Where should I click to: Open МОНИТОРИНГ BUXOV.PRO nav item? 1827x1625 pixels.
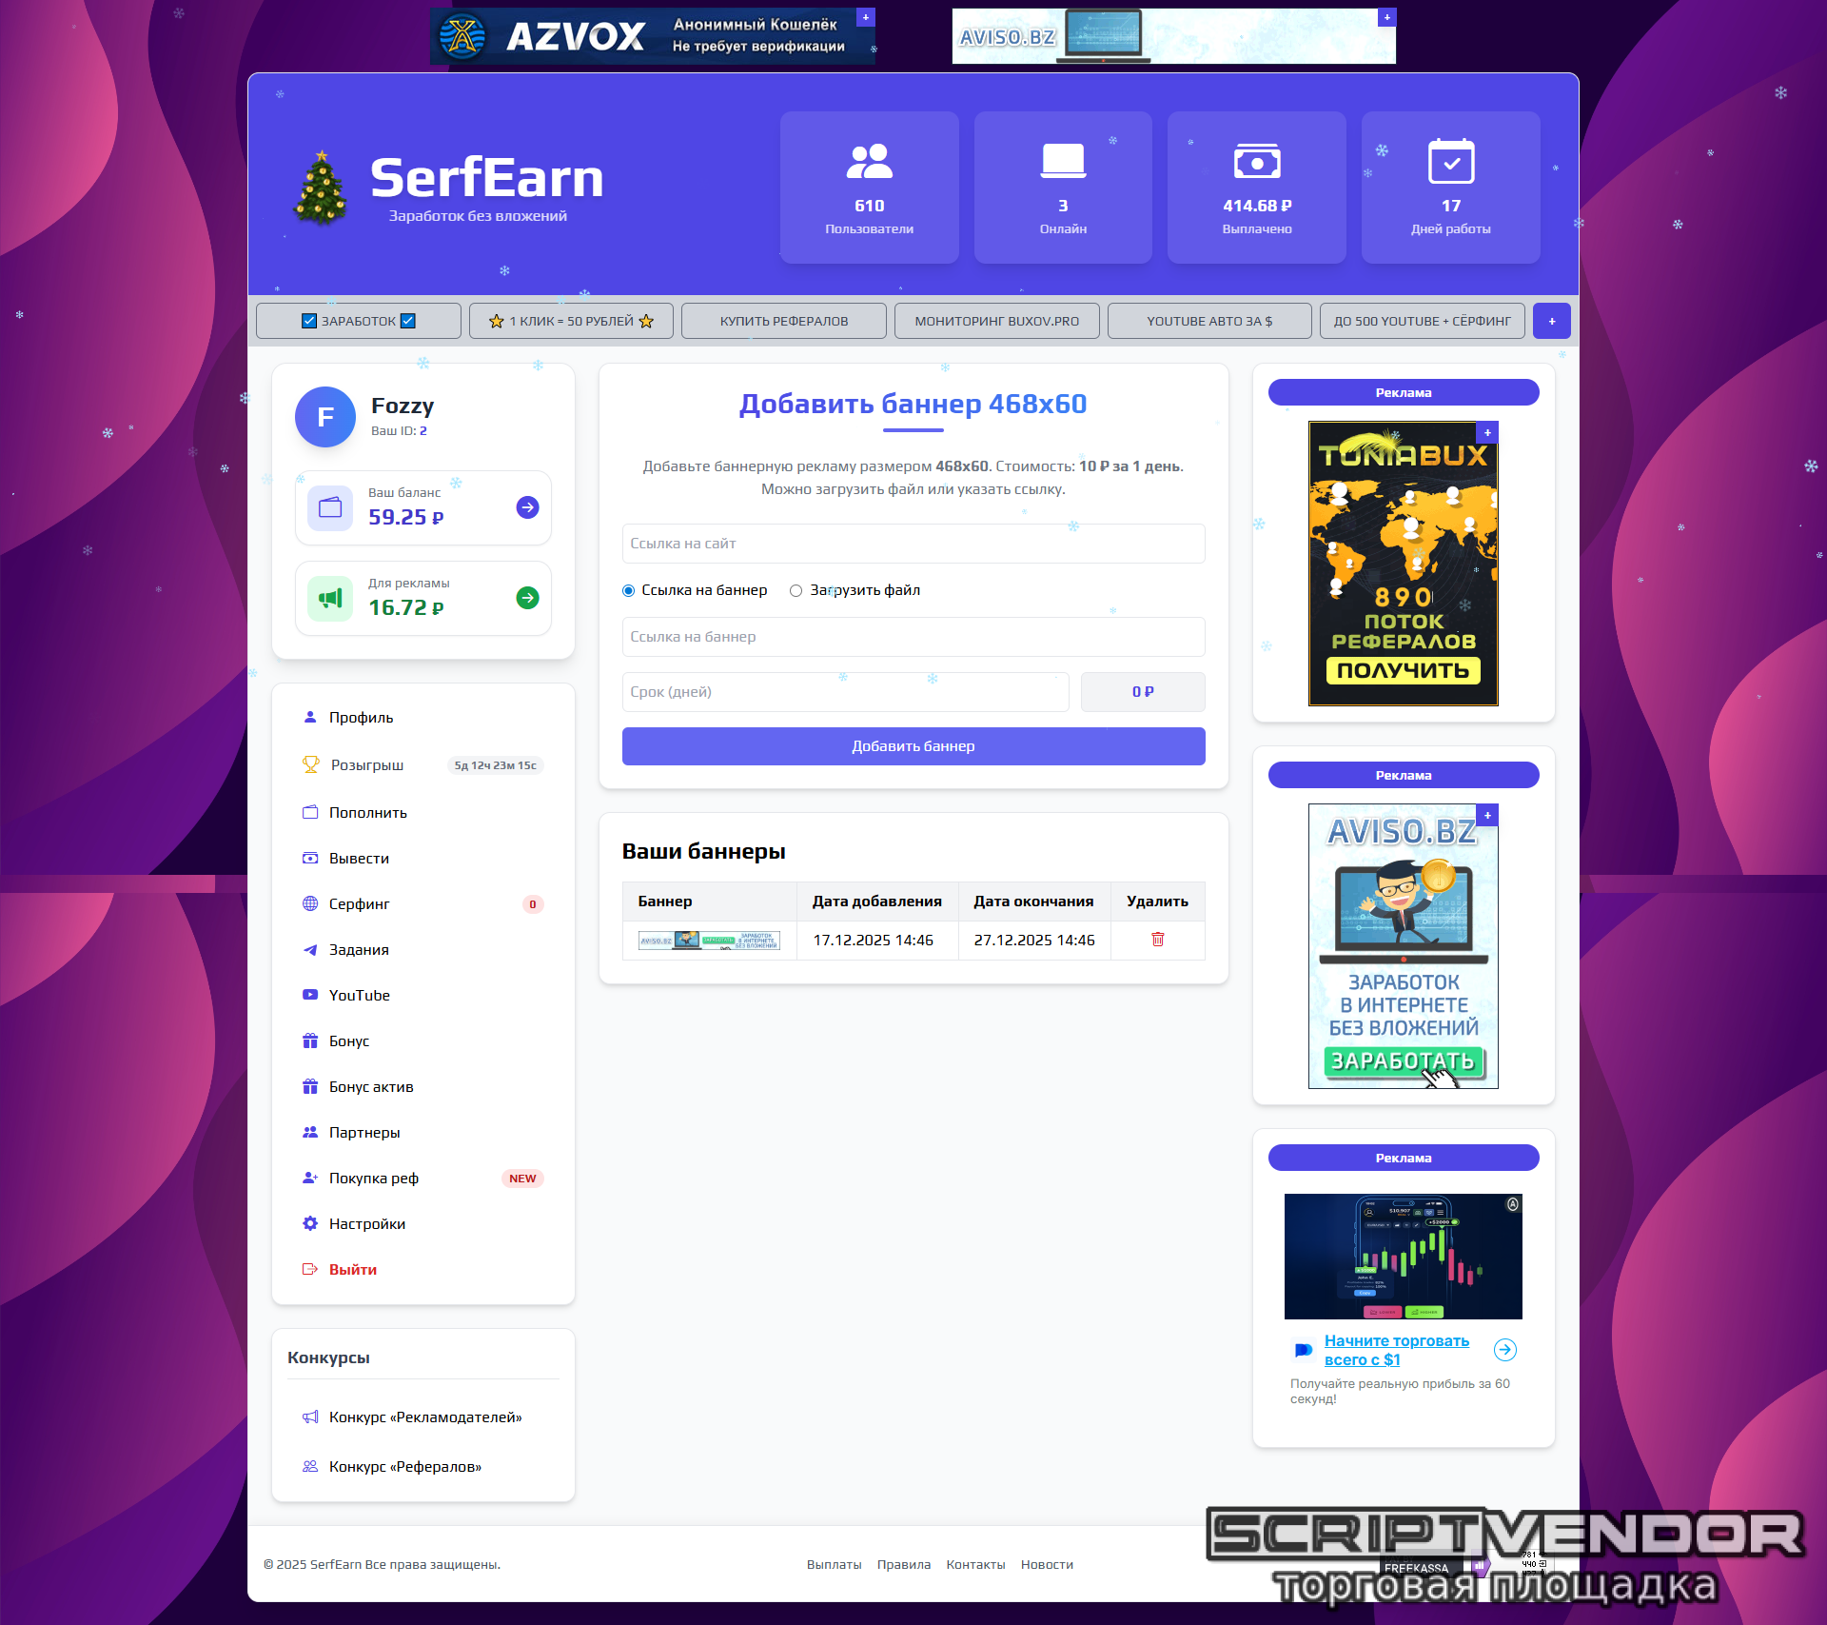pos(996,321)
